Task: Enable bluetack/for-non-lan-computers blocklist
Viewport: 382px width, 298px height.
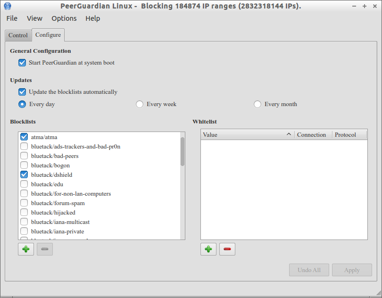Action: (24, 193)
